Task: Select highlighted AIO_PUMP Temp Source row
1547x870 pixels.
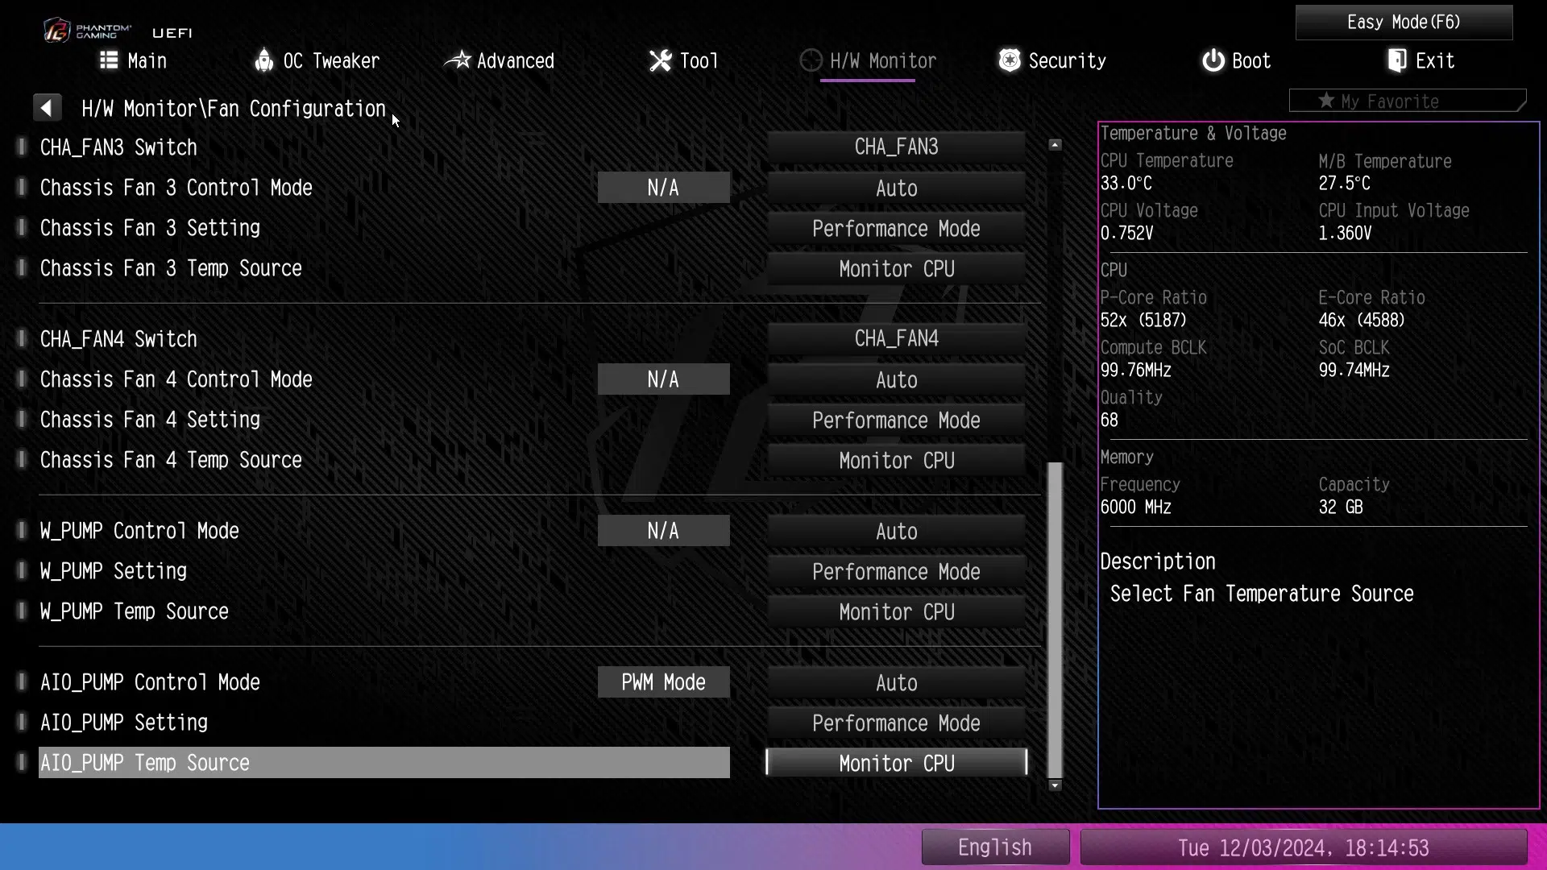Action: coord(384,763)
